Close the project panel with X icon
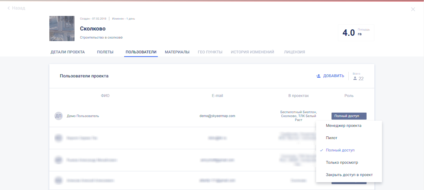The width and height of the screenshot is (424, 190). 413,9
